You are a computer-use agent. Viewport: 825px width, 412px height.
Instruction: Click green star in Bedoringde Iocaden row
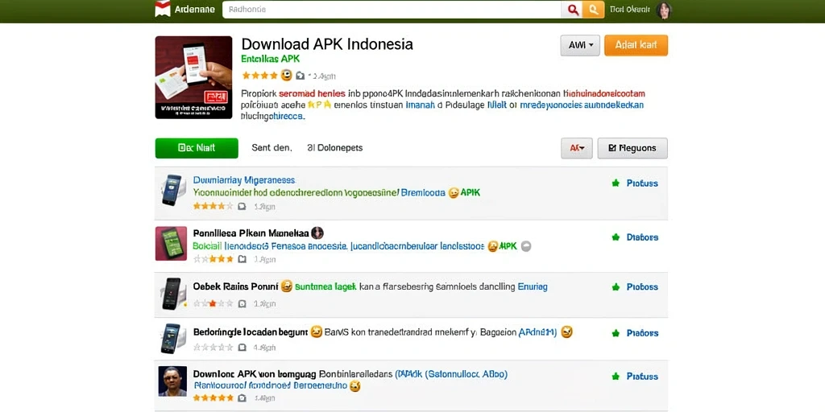[616, 333]
